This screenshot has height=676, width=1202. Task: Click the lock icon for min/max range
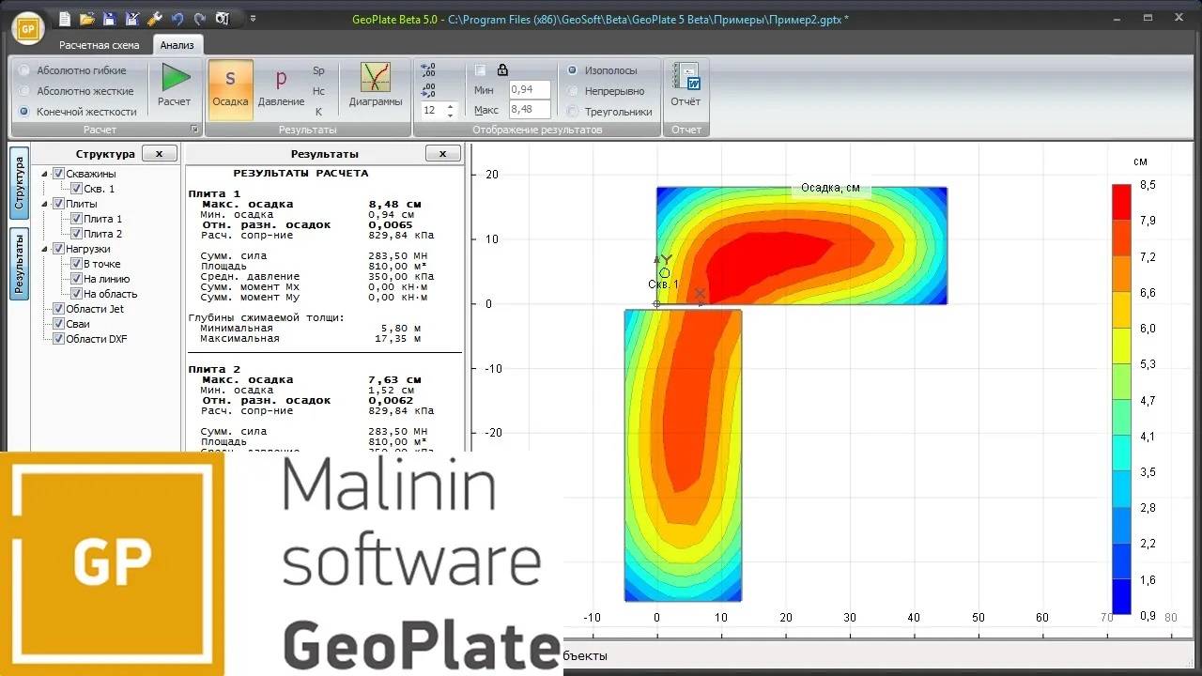click(502, 69)
